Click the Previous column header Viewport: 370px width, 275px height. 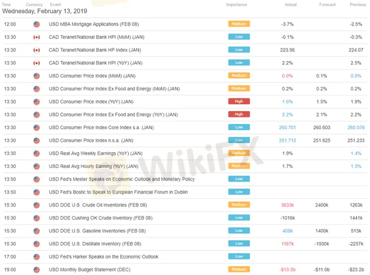(358, 4)
